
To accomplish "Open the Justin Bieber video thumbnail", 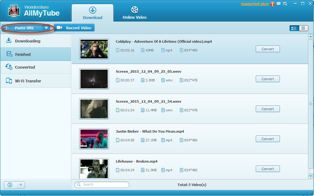I will pyautogui.click(x=94, y=139).
